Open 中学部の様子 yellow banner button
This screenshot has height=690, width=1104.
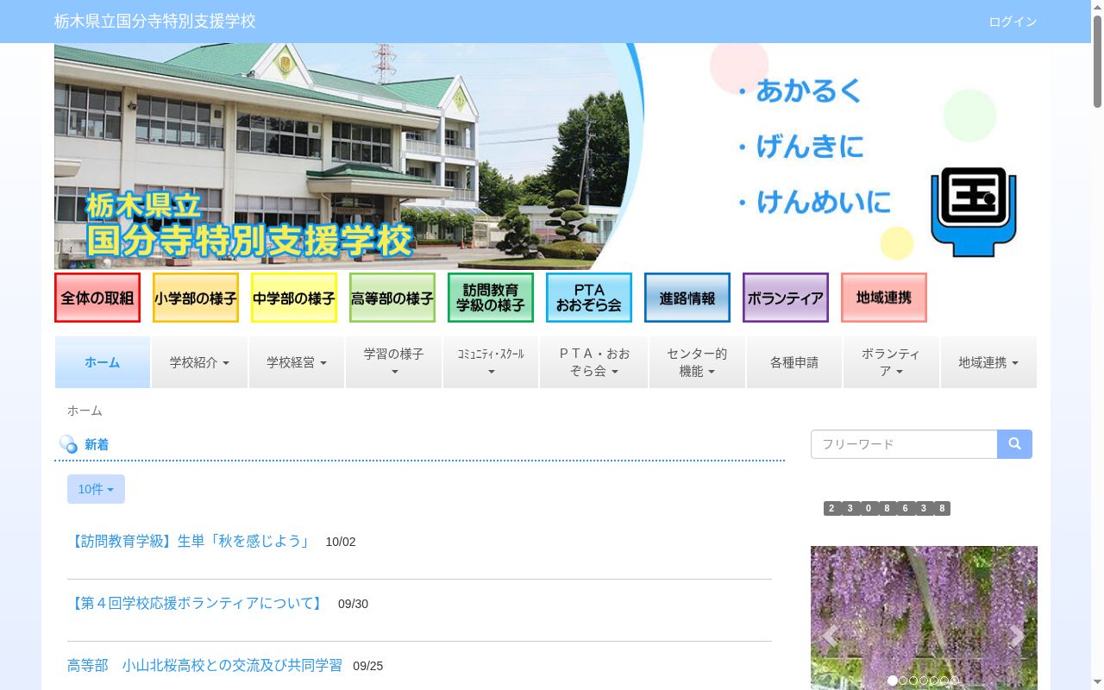coord(294,298)
